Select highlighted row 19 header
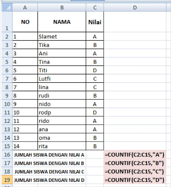The height and width of the screenshot is (187, 171). (x=7, y=180)
